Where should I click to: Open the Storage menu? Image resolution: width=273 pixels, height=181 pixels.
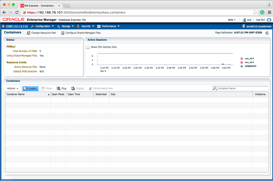(x=66, y=26)
